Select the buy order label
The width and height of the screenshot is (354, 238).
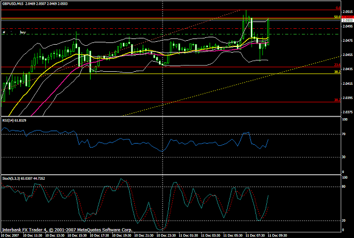[23, 32]
